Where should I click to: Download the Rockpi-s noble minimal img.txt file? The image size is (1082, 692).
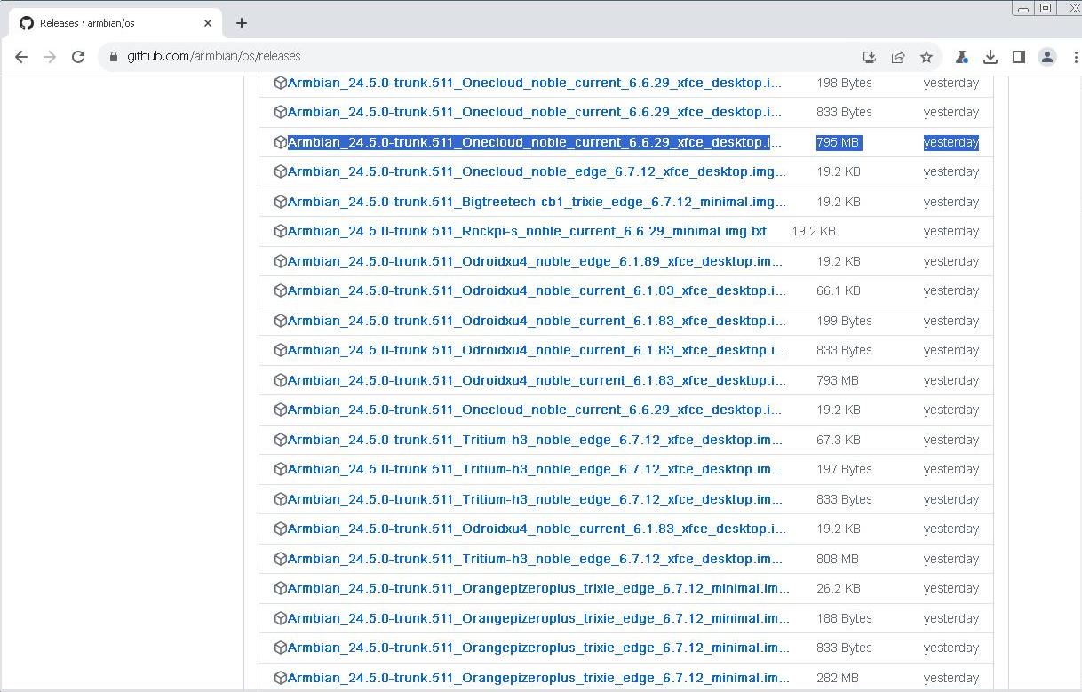526,231
